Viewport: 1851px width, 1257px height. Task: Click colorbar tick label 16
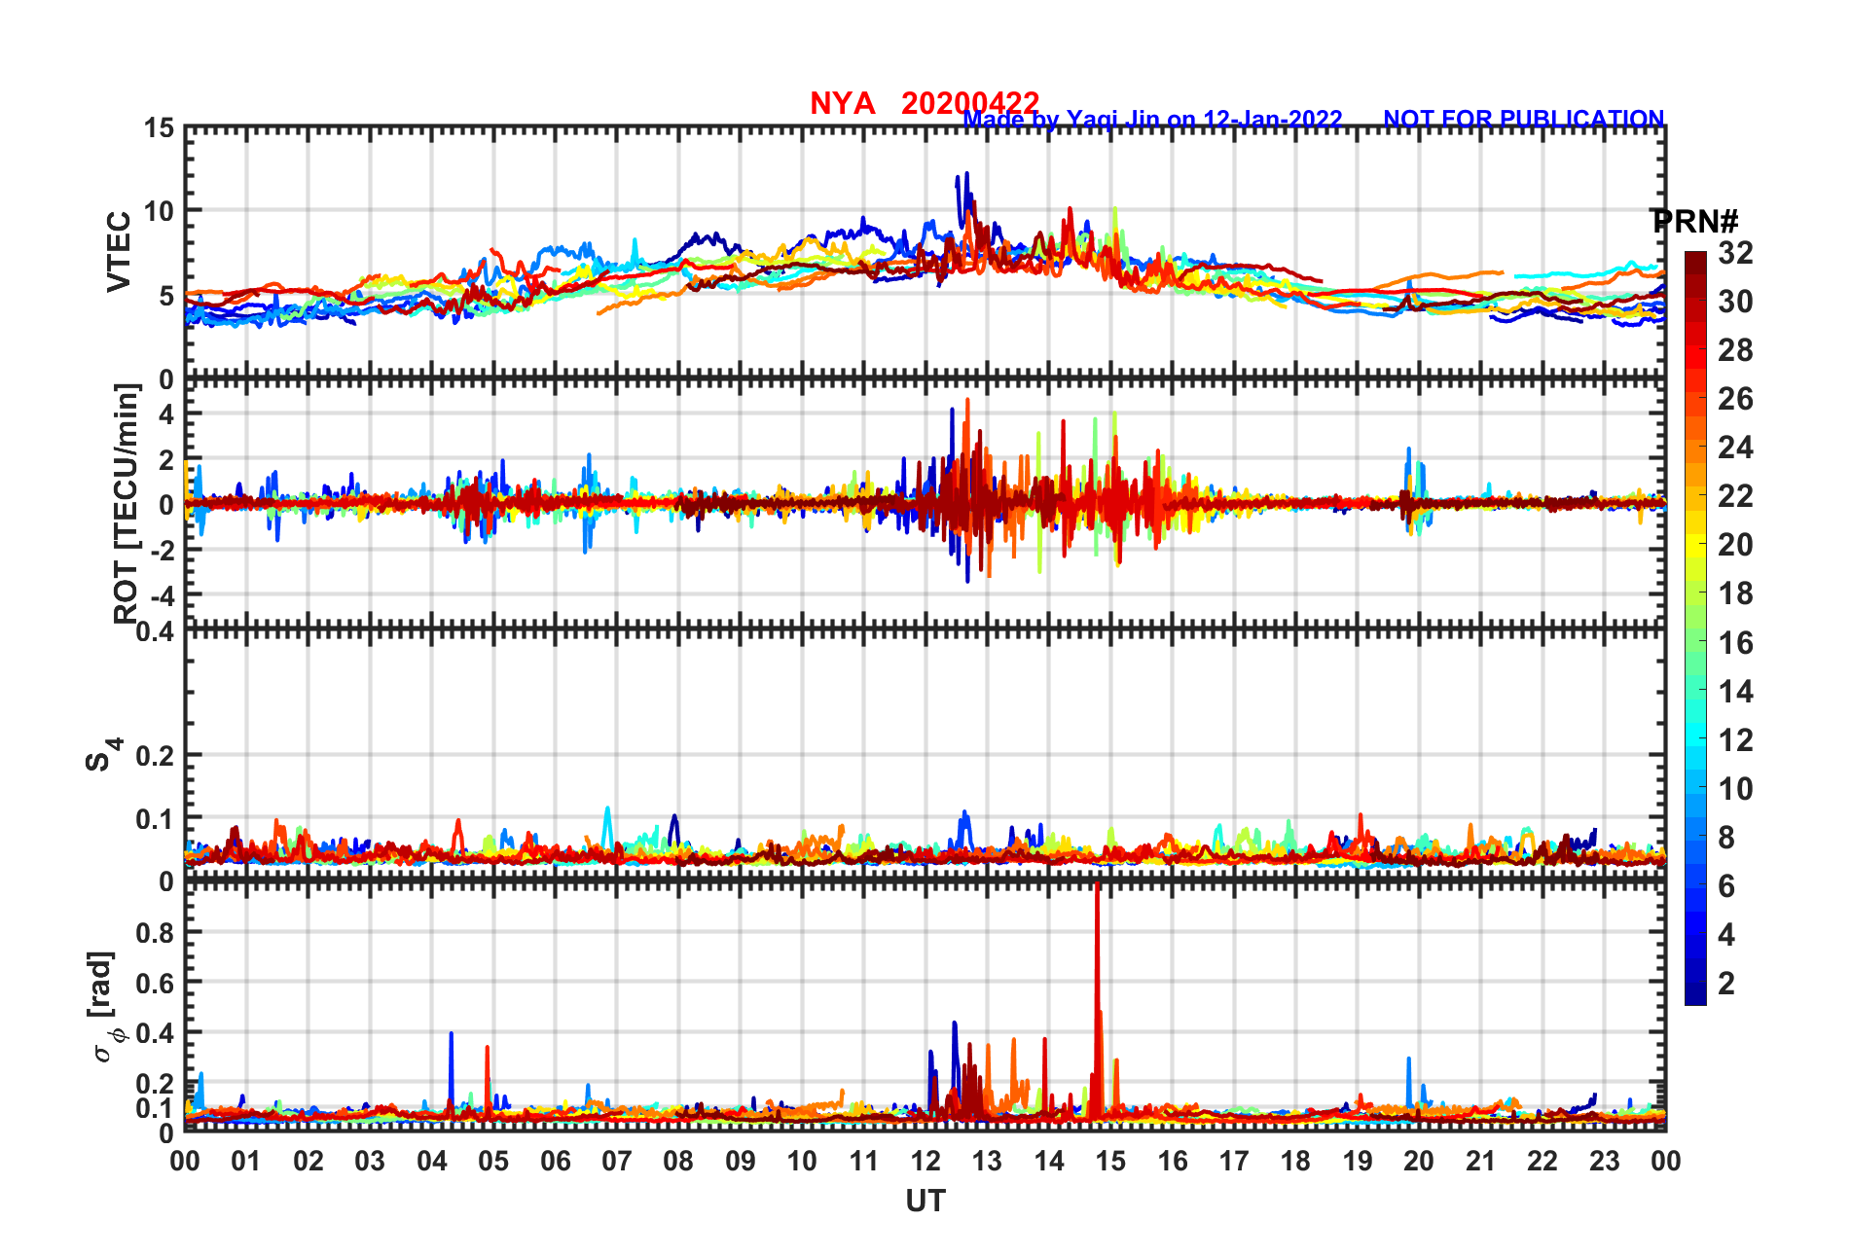click(1736, 643)
